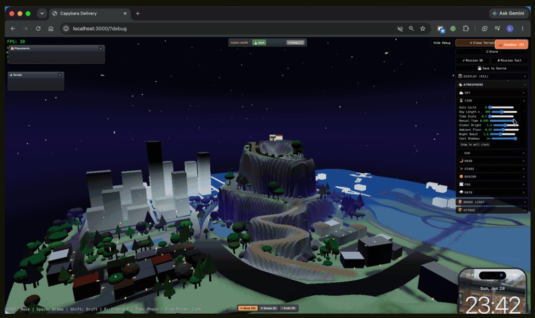The height and width of the screenshot is (318, 535).
Task: Click Hide Debug button
Action: (442, 43)
